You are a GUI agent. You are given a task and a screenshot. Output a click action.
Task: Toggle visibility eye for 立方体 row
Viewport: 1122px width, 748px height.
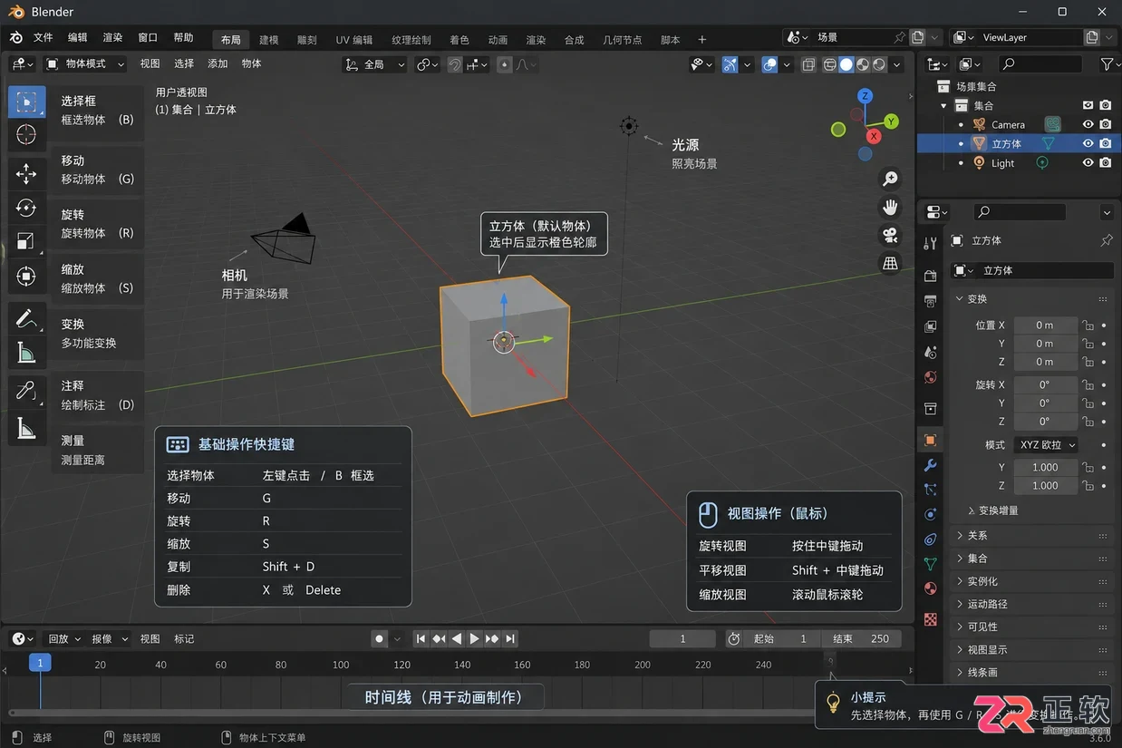coord(1088,143)
